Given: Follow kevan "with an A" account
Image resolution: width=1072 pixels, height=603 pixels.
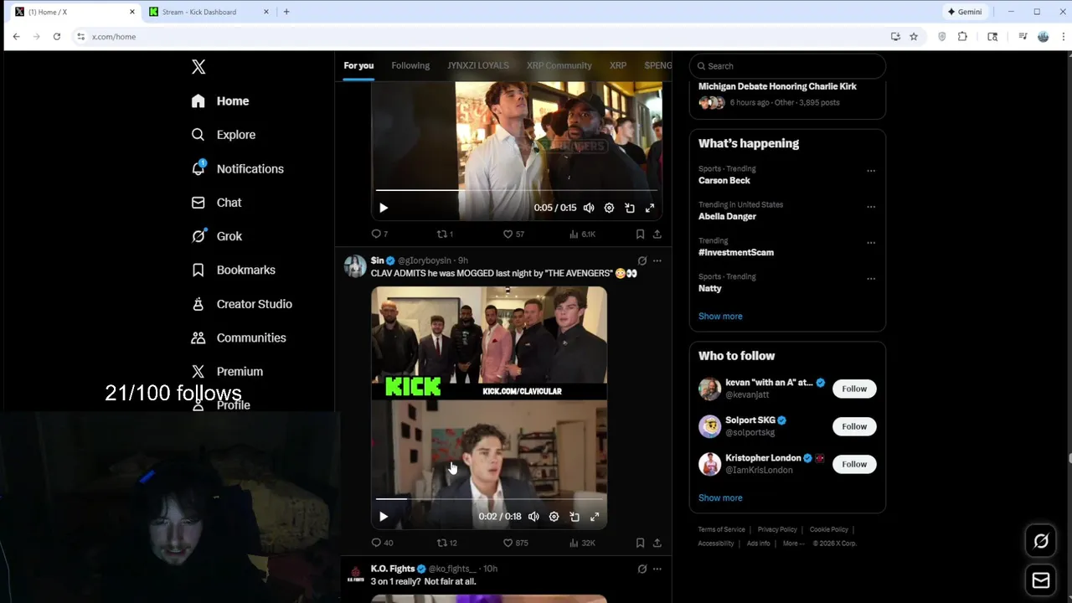Looking at the screenshot, I should pos(854,389).
